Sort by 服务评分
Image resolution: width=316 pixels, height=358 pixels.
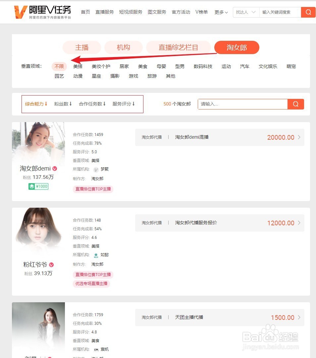[x=124, y=104]
